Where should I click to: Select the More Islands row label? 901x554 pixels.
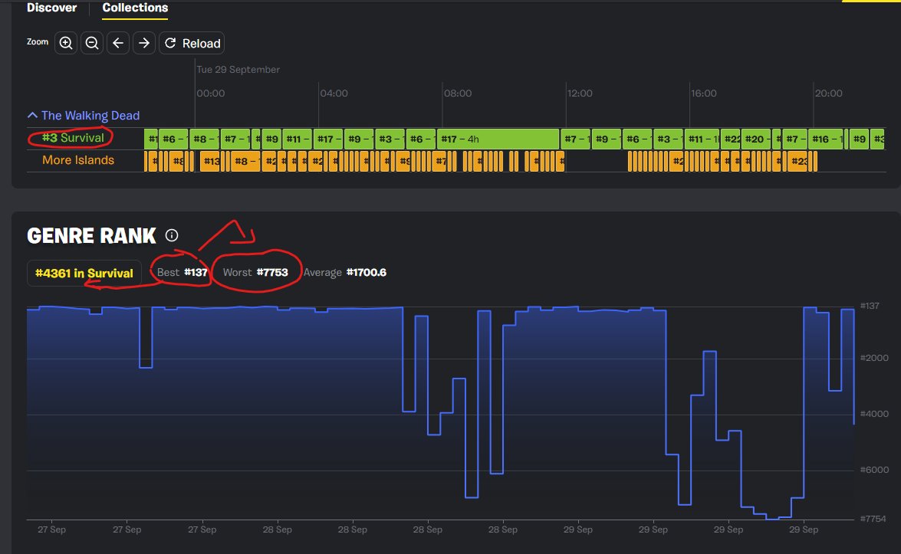(78, 160)
